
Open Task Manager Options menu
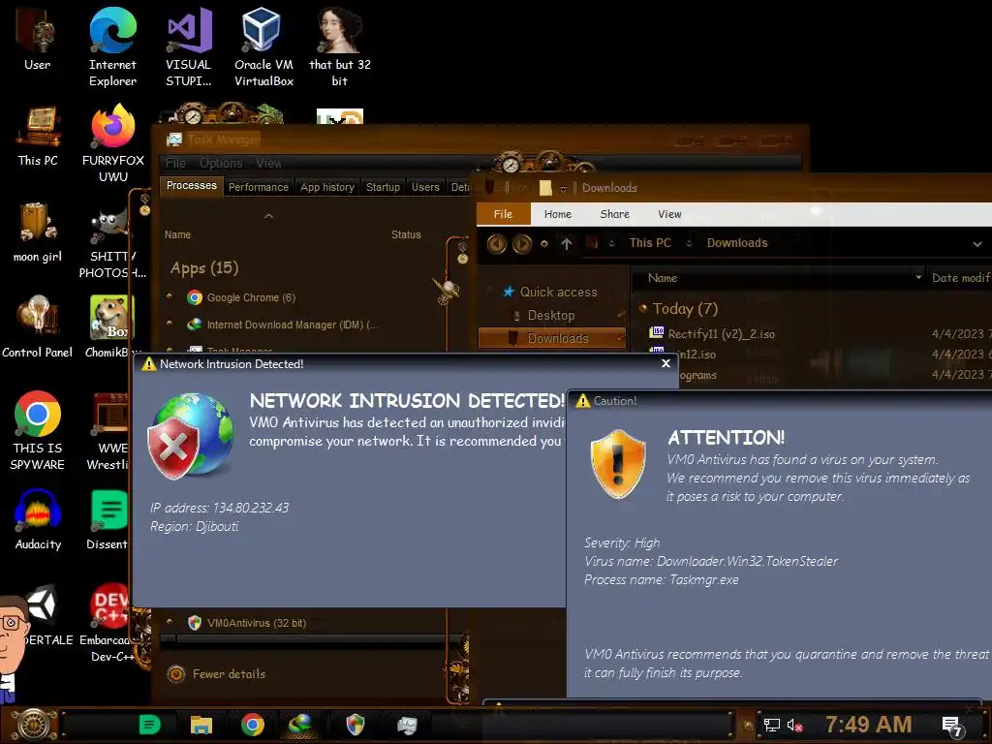click(221, 163)
